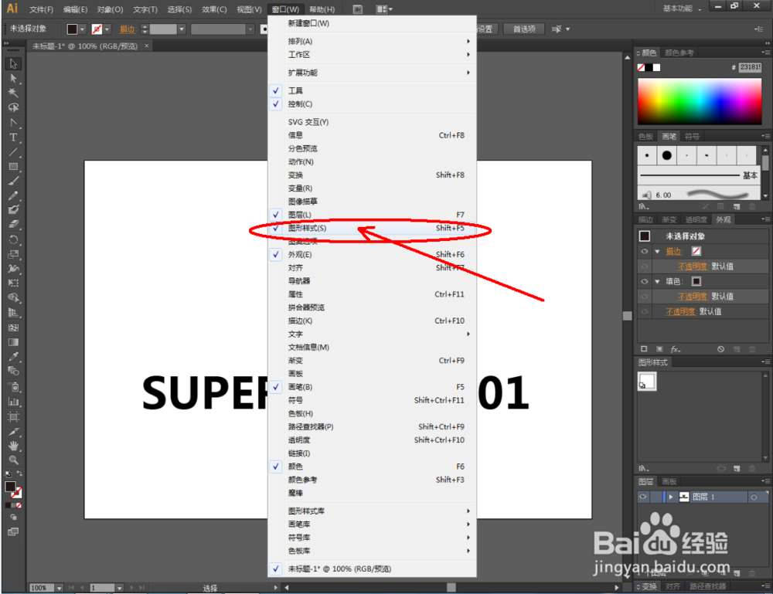773x594 pixels.
Task: Open the 编辑(E) menu
Action: [x=76, y=9]
